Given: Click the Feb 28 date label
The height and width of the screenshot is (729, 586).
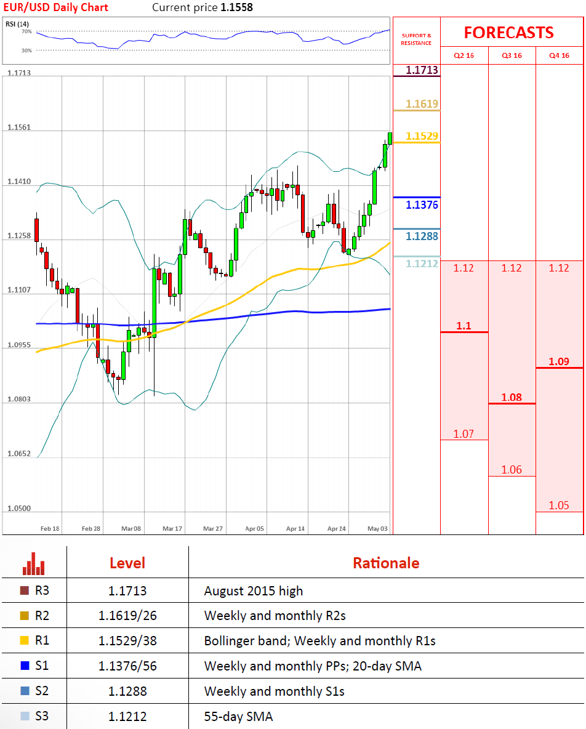Looking at the screenshot, I should click(91, 529).
